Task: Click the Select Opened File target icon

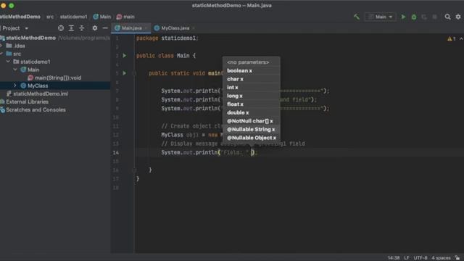Action: point(61,28)
